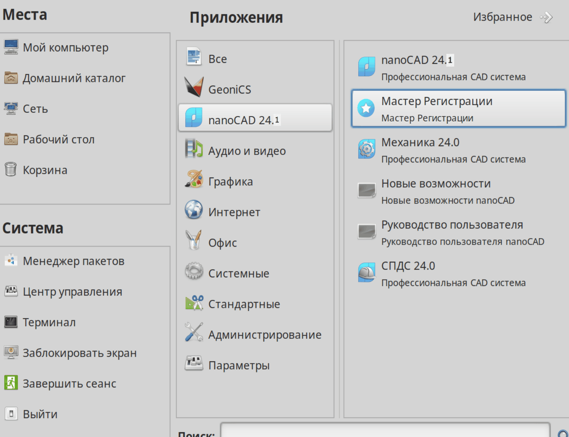Image resolution: width=569 pixels, height=437 pixels.
Task: Click the Завершить сеанс exit icon
Action: coord(11,383)
